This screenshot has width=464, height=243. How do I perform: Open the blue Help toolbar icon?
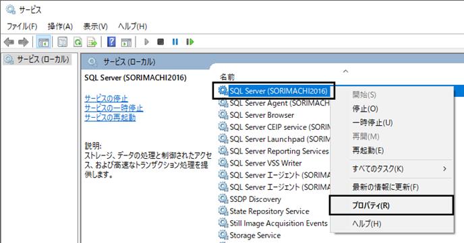pyautogui.click(x=111, y=42)
